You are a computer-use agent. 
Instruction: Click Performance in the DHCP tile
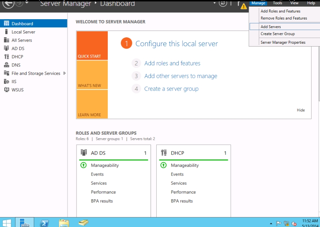pos(183,192)
